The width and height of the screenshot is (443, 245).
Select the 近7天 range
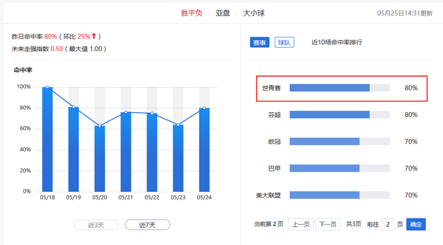pyautogui.click(x=147, y=225)
